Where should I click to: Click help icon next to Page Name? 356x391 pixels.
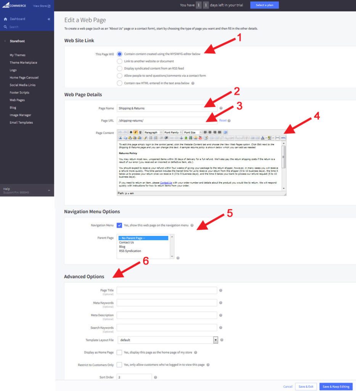tap(221, 108)
